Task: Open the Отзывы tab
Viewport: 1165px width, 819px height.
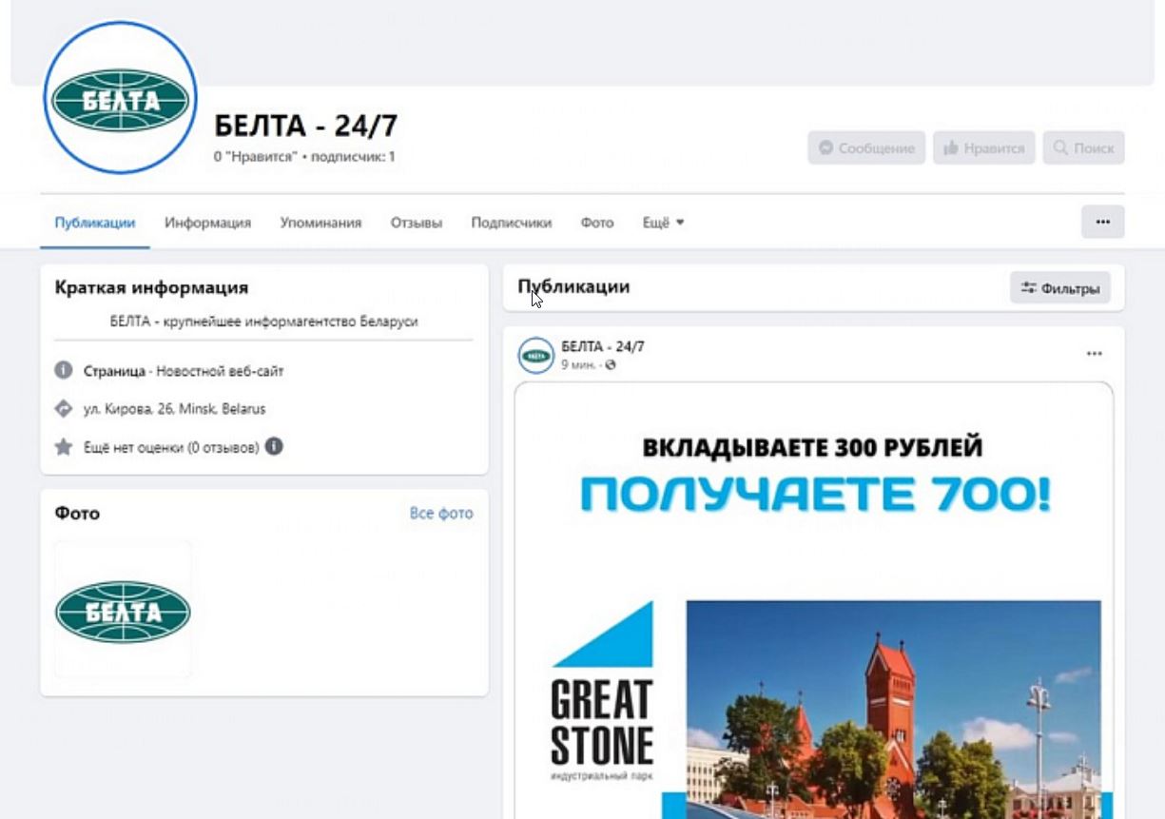Action: click(x=417, y=223)
